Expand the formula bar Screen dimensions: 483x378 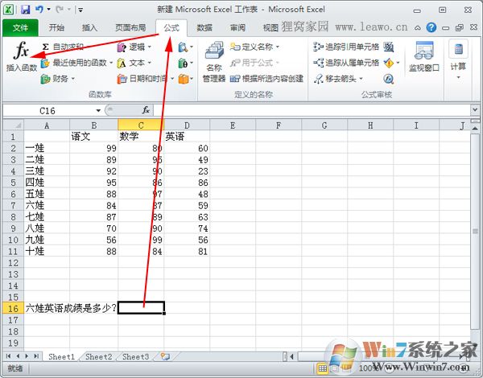475,109
